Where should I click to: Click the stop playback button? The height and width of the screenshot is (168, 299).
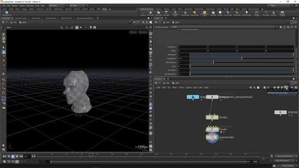pyautogui.click(x=13, y=156)
